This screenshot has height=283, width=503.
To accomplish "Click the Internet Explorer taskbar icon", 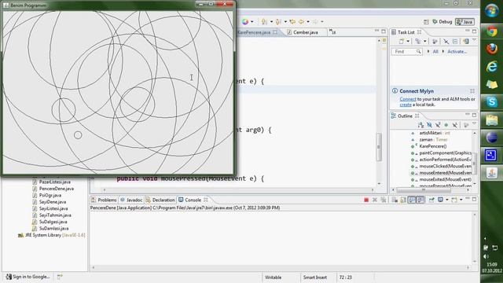I will click(x=491, y=67).
